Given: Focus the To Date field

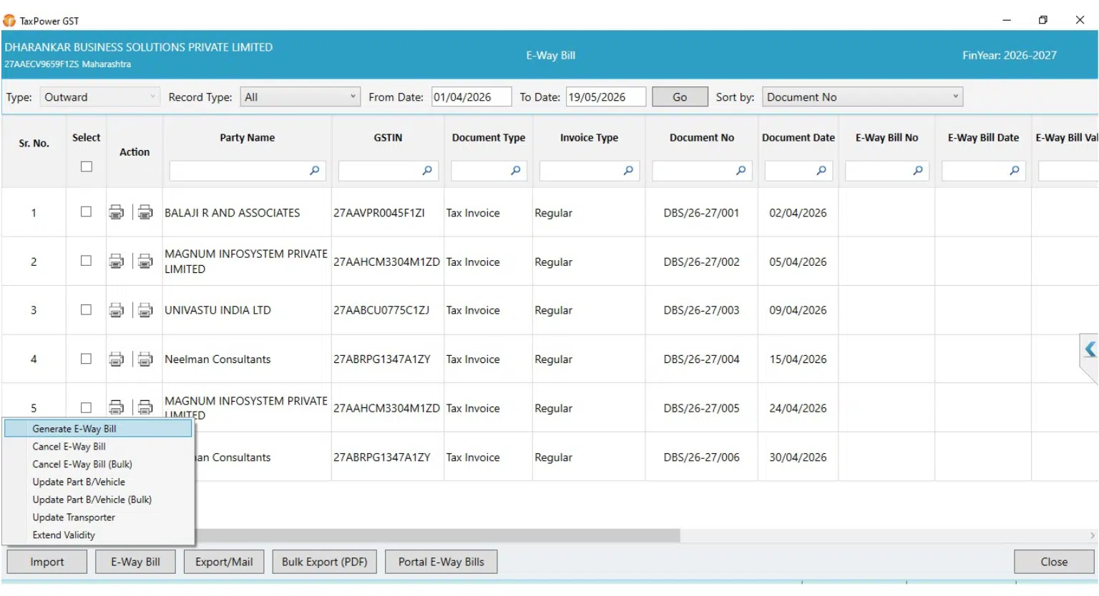Looking at the screenshot, I should 606,97.
